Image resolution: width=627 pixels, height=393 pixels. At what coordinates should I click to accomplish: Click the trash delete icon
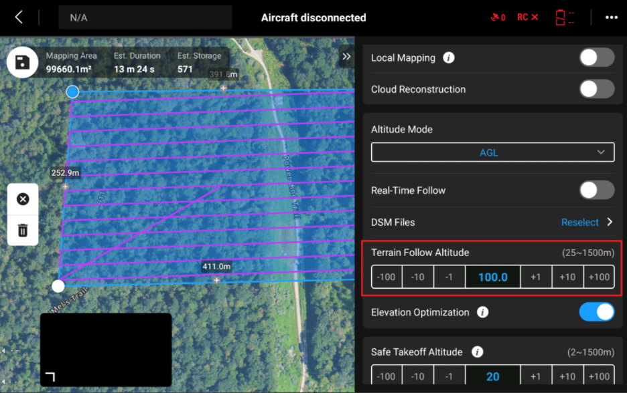click(23, 231)
